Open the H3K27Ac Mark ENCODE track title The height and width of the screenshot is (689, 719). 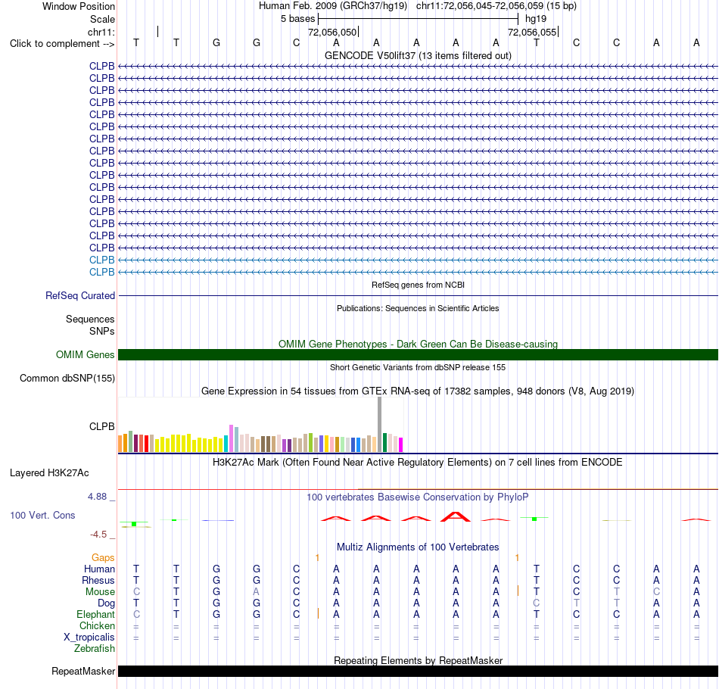[418, 463]
